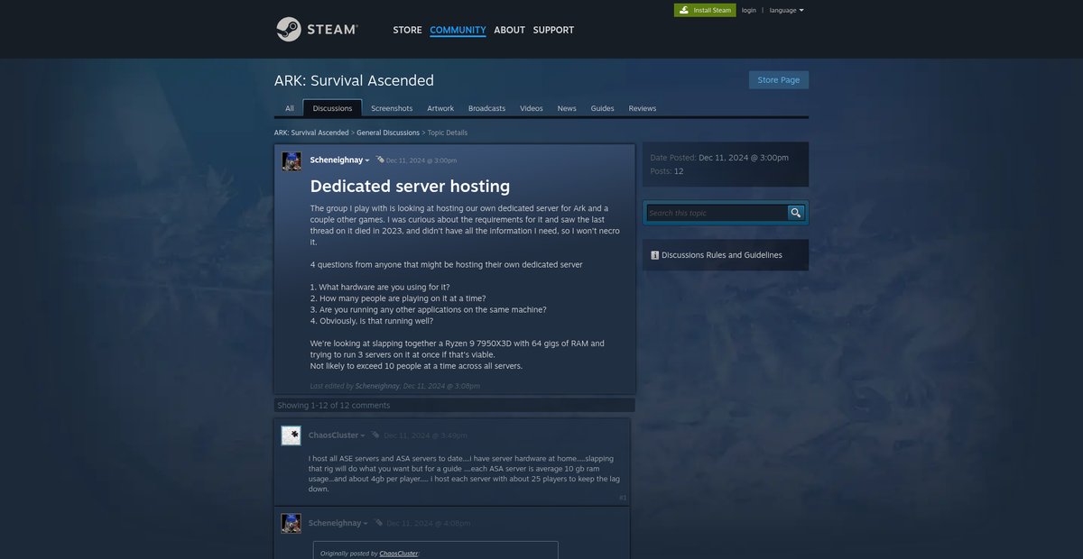
Task: Click the ARK: Survival Ascended page title
Action: [354, 80]
